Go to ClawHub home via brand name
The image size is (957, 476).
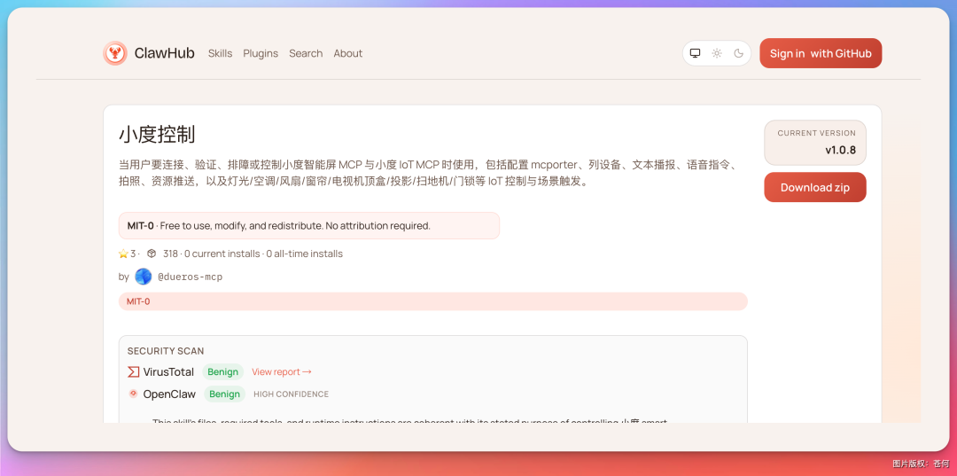pos(164,53)
